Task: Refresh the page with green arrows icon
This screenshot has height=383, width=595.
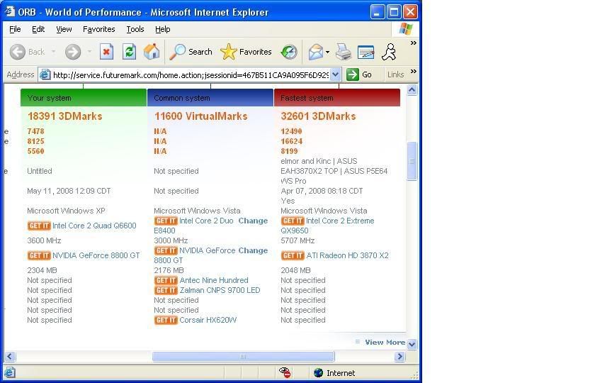Action: [x=129, y=52]
